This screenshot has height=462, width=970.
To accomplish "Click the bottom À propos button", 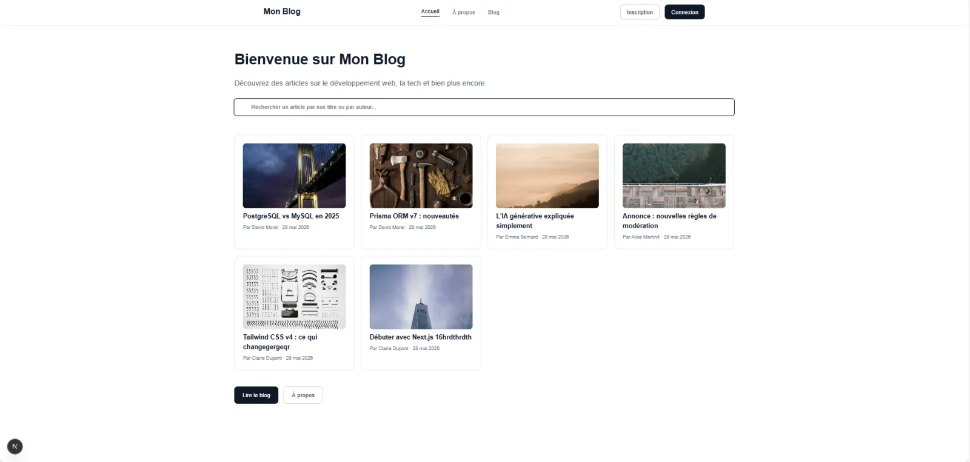I will tap(303, 395).
